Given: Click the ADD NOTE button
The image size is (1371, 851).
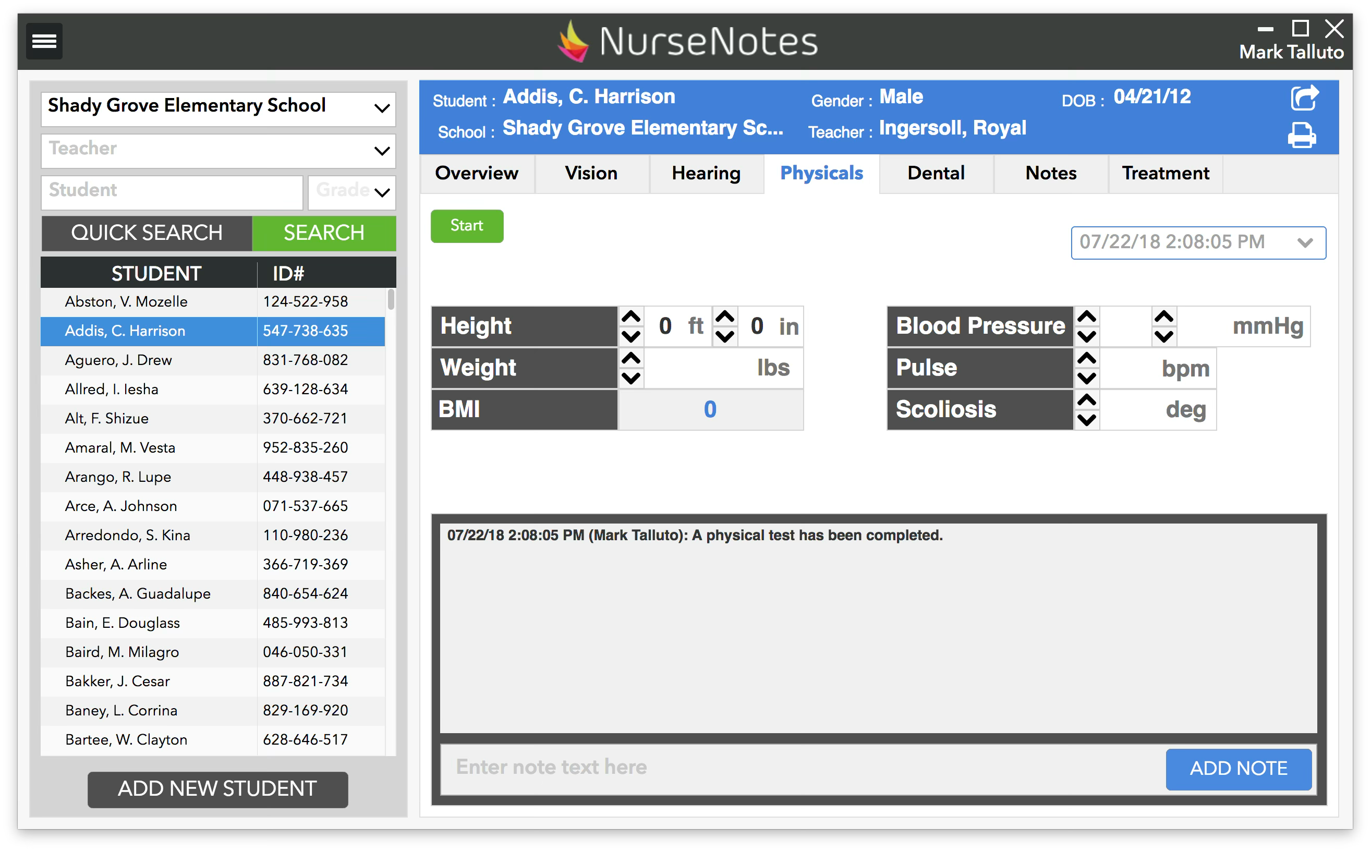Looking at the screenshot, I should pos(1237,768).
